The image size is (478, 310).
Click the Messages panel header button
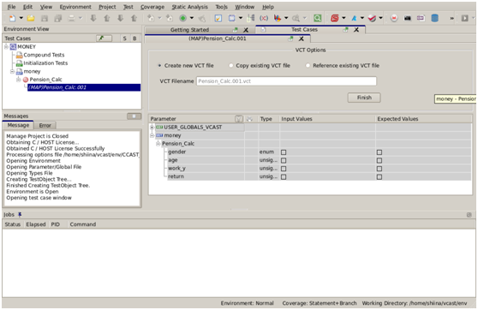(x=134, y=116)
